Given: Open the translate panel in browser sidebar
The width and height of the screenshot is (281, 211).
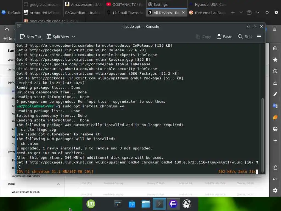Looking at the screenshot, I should (x=275, y=106).
